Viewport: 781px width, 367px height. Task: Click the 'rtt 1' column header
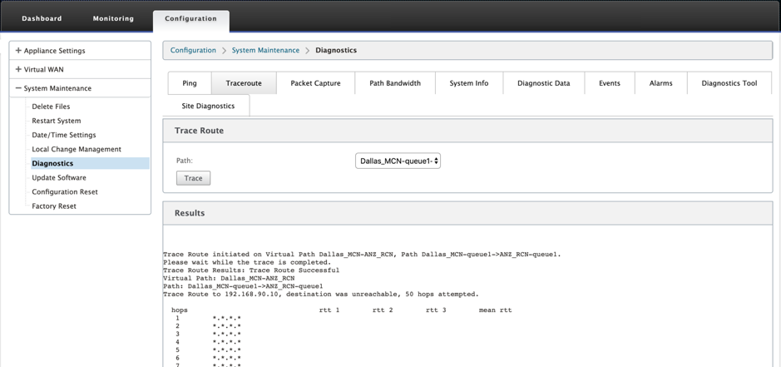(x=329, y=310)
